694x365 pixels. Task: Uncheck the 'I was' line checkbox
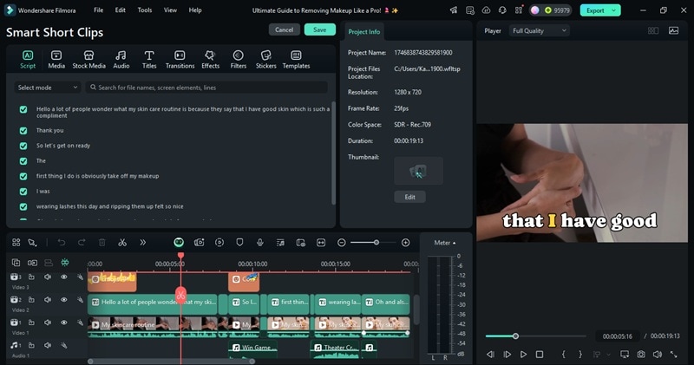pos(23,192)
